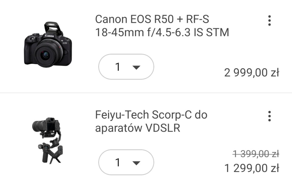292x182 pixels.
Task: Open options menu for Canon EOS R50
Action: [269, 20]
